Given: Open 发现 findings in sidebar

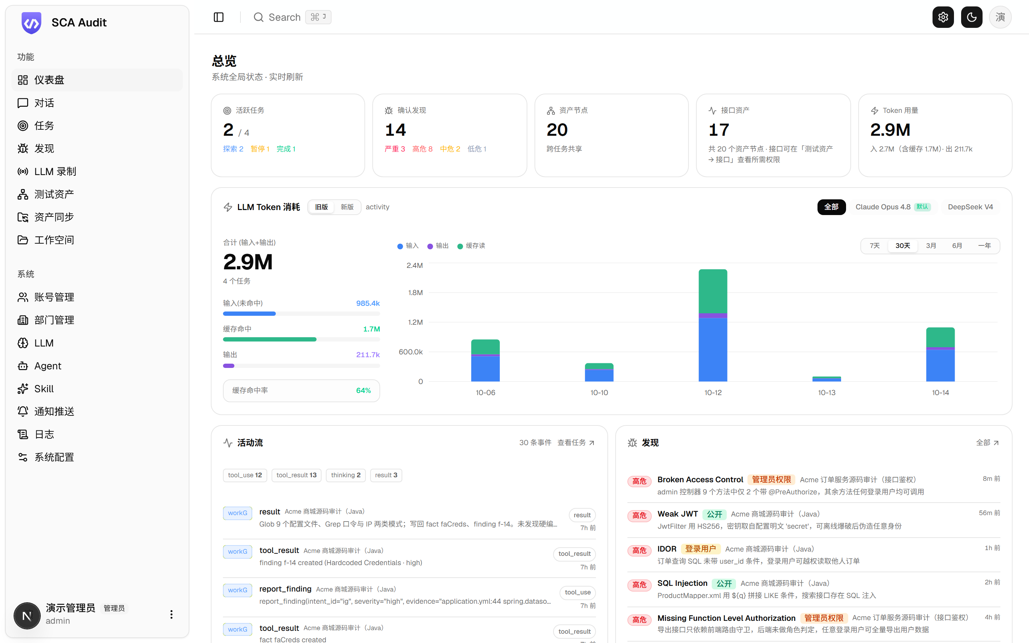Looking at the screenshot, I should click(97, 148).
